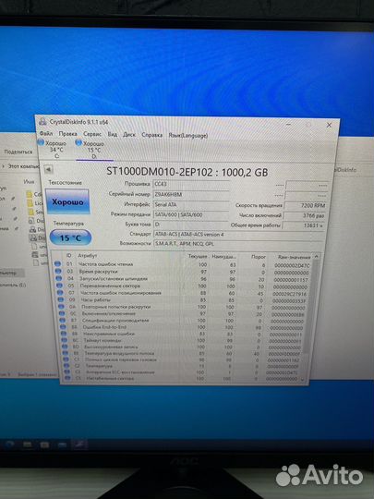Image resolution: width=374 pixels, height=499 pixels.
Task: Click the scrollbar up arrow in attribute list
Action: coord(316,256)
